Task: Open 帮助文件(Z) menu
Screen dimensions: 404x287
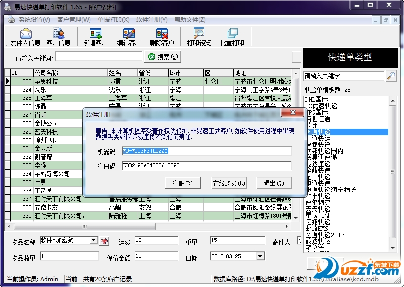Action: tap(190, 20)
